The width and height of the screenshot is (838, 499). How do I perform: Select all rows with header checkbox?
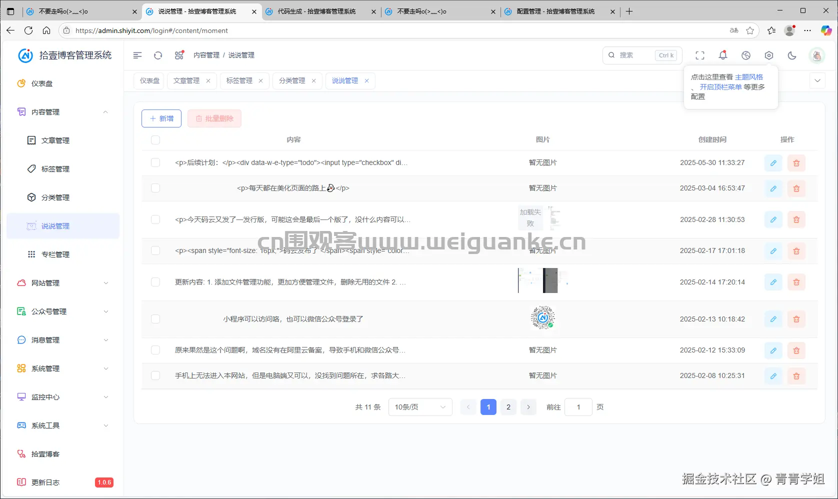click(155, 140)
